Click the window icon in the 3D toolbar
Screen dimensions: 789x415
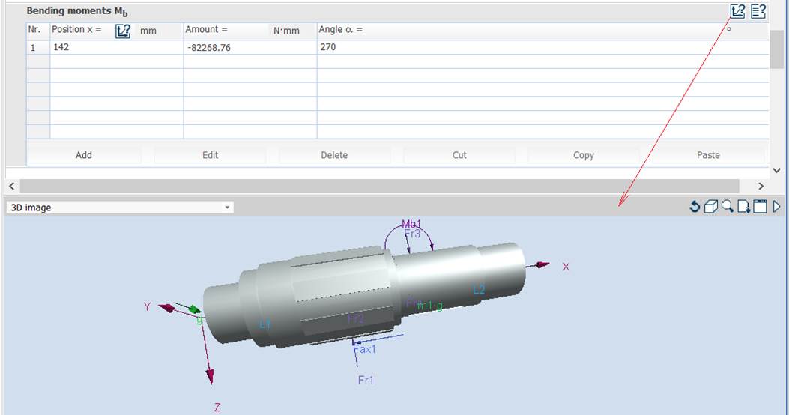761,206
